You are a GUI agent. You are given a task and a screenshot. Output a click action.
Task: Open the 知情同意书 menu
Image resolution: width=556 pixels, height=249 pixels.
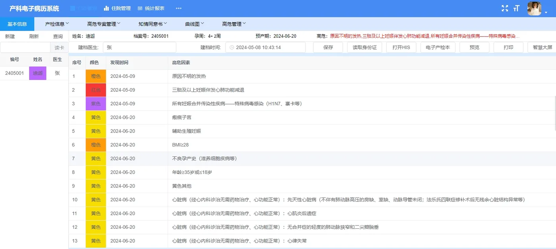tap(152, 23)
